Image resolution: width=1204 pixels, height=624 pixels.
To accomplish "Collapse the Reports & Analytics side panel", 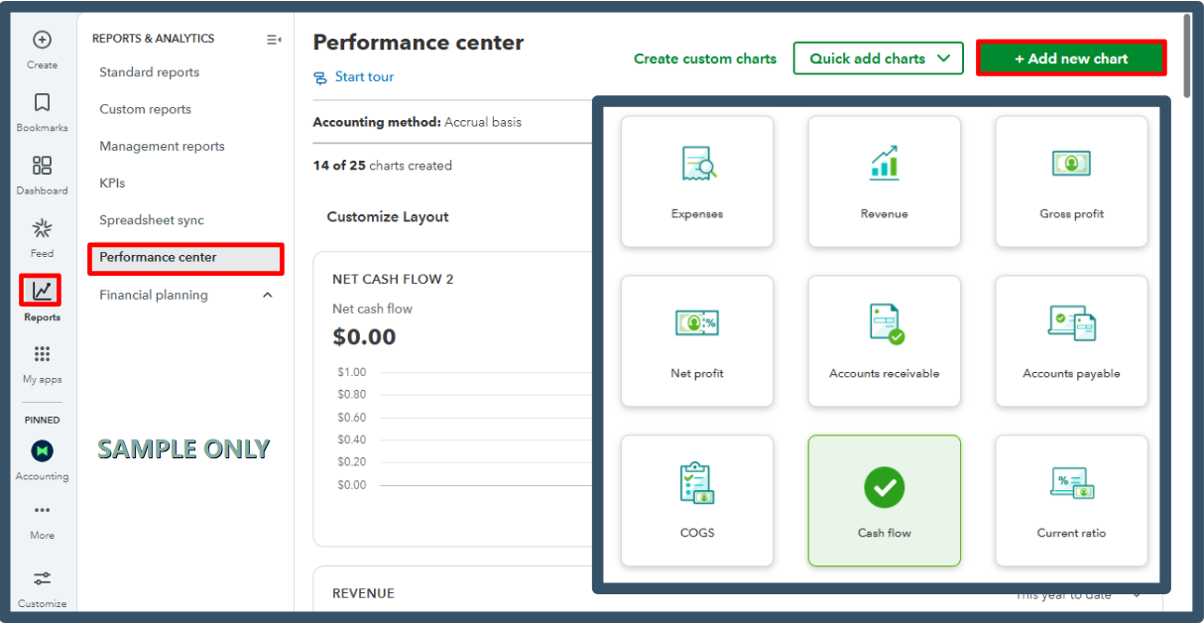I will (x=274, y=40).
